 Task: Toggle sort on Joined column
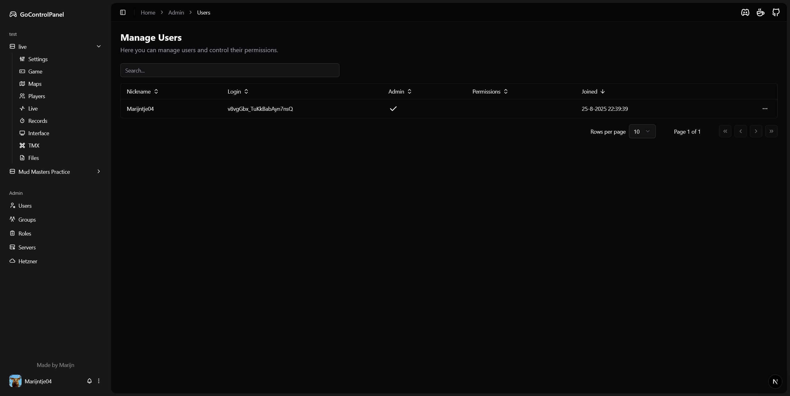tap(593, 91)
